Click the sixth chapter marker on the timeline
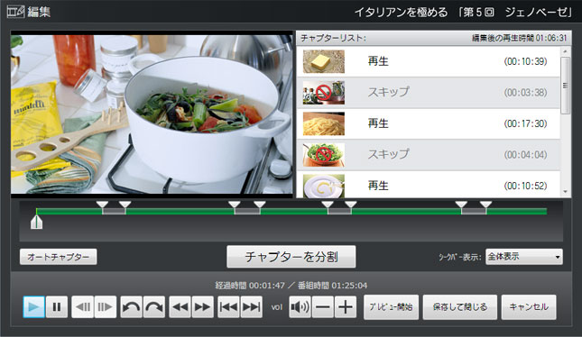This screenshot has width=582, height=337. click(351, 205)
